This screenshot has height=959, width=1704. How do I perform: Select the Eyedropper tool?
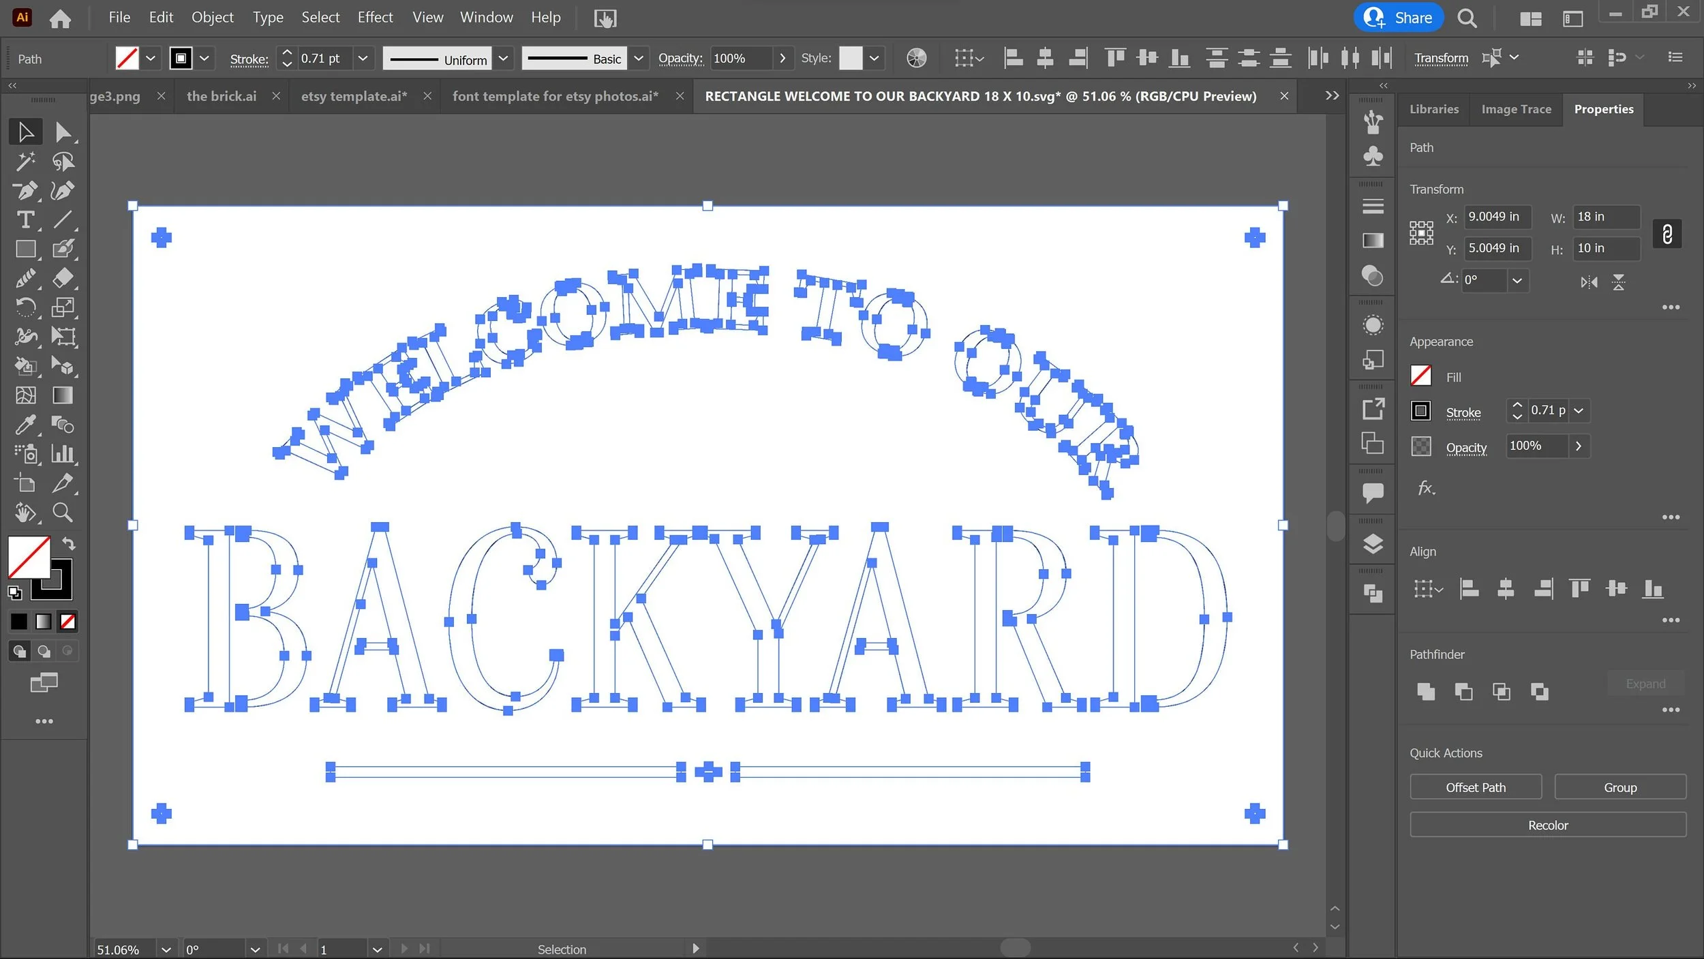tap(25, 425)
